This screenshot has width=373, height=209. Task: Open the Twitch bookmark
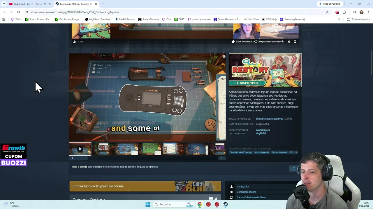coord(17,19)
